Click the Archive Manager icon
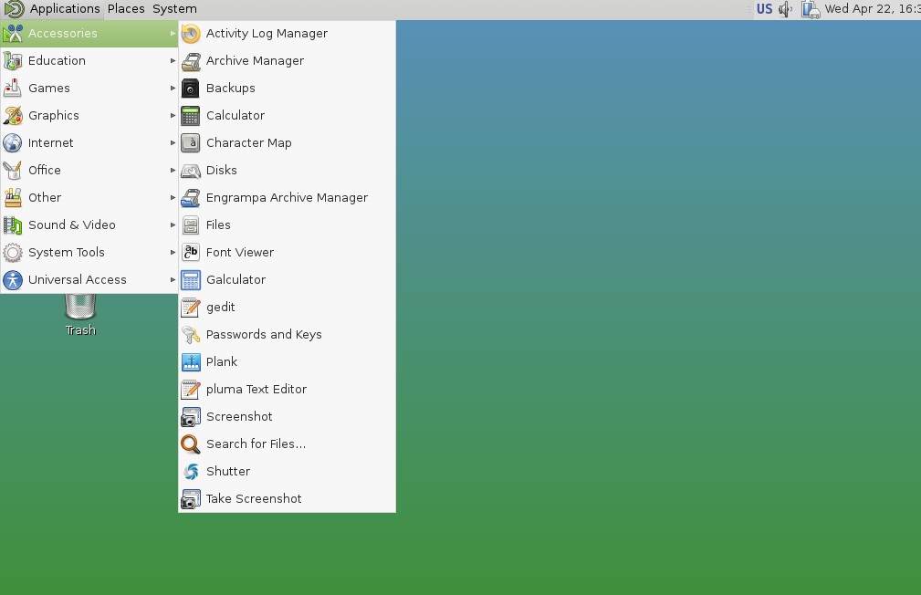 tap(190, 61)
